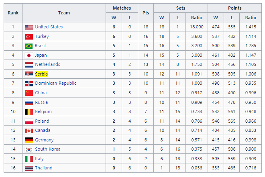Click the Rank column header
Image resolution: width=265 pixels, height=177 pixels.
point(13,13)
